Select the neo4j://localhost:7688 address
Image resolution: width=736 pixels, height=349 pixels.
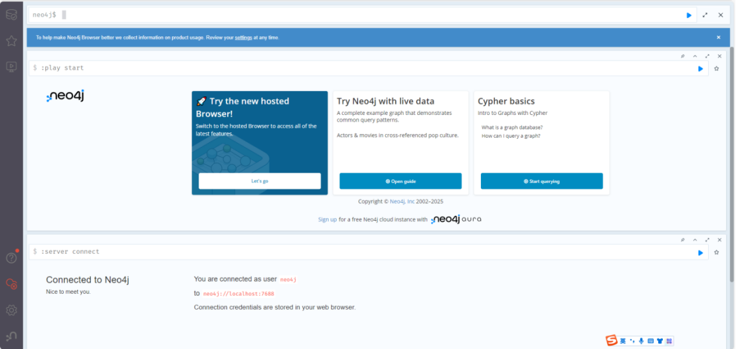(x=238, y=294)
